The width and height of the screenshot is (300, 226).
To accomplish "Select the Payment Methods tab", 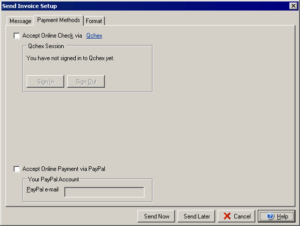I will (x=59, y=20).
